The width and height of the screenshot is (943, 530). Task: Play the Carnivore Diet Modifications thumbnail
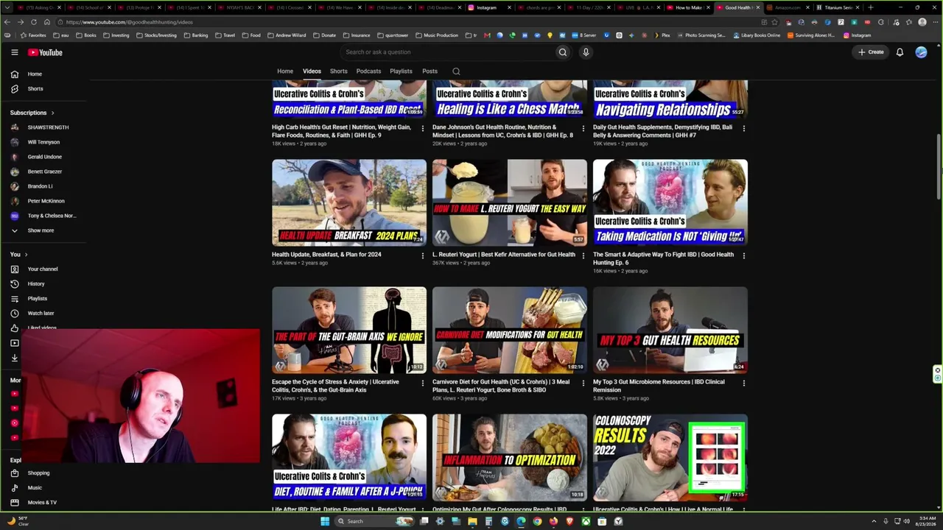pos(510,331)
